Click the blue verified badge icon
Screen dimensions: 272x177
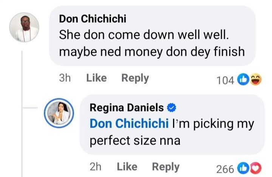coord(172,108)
